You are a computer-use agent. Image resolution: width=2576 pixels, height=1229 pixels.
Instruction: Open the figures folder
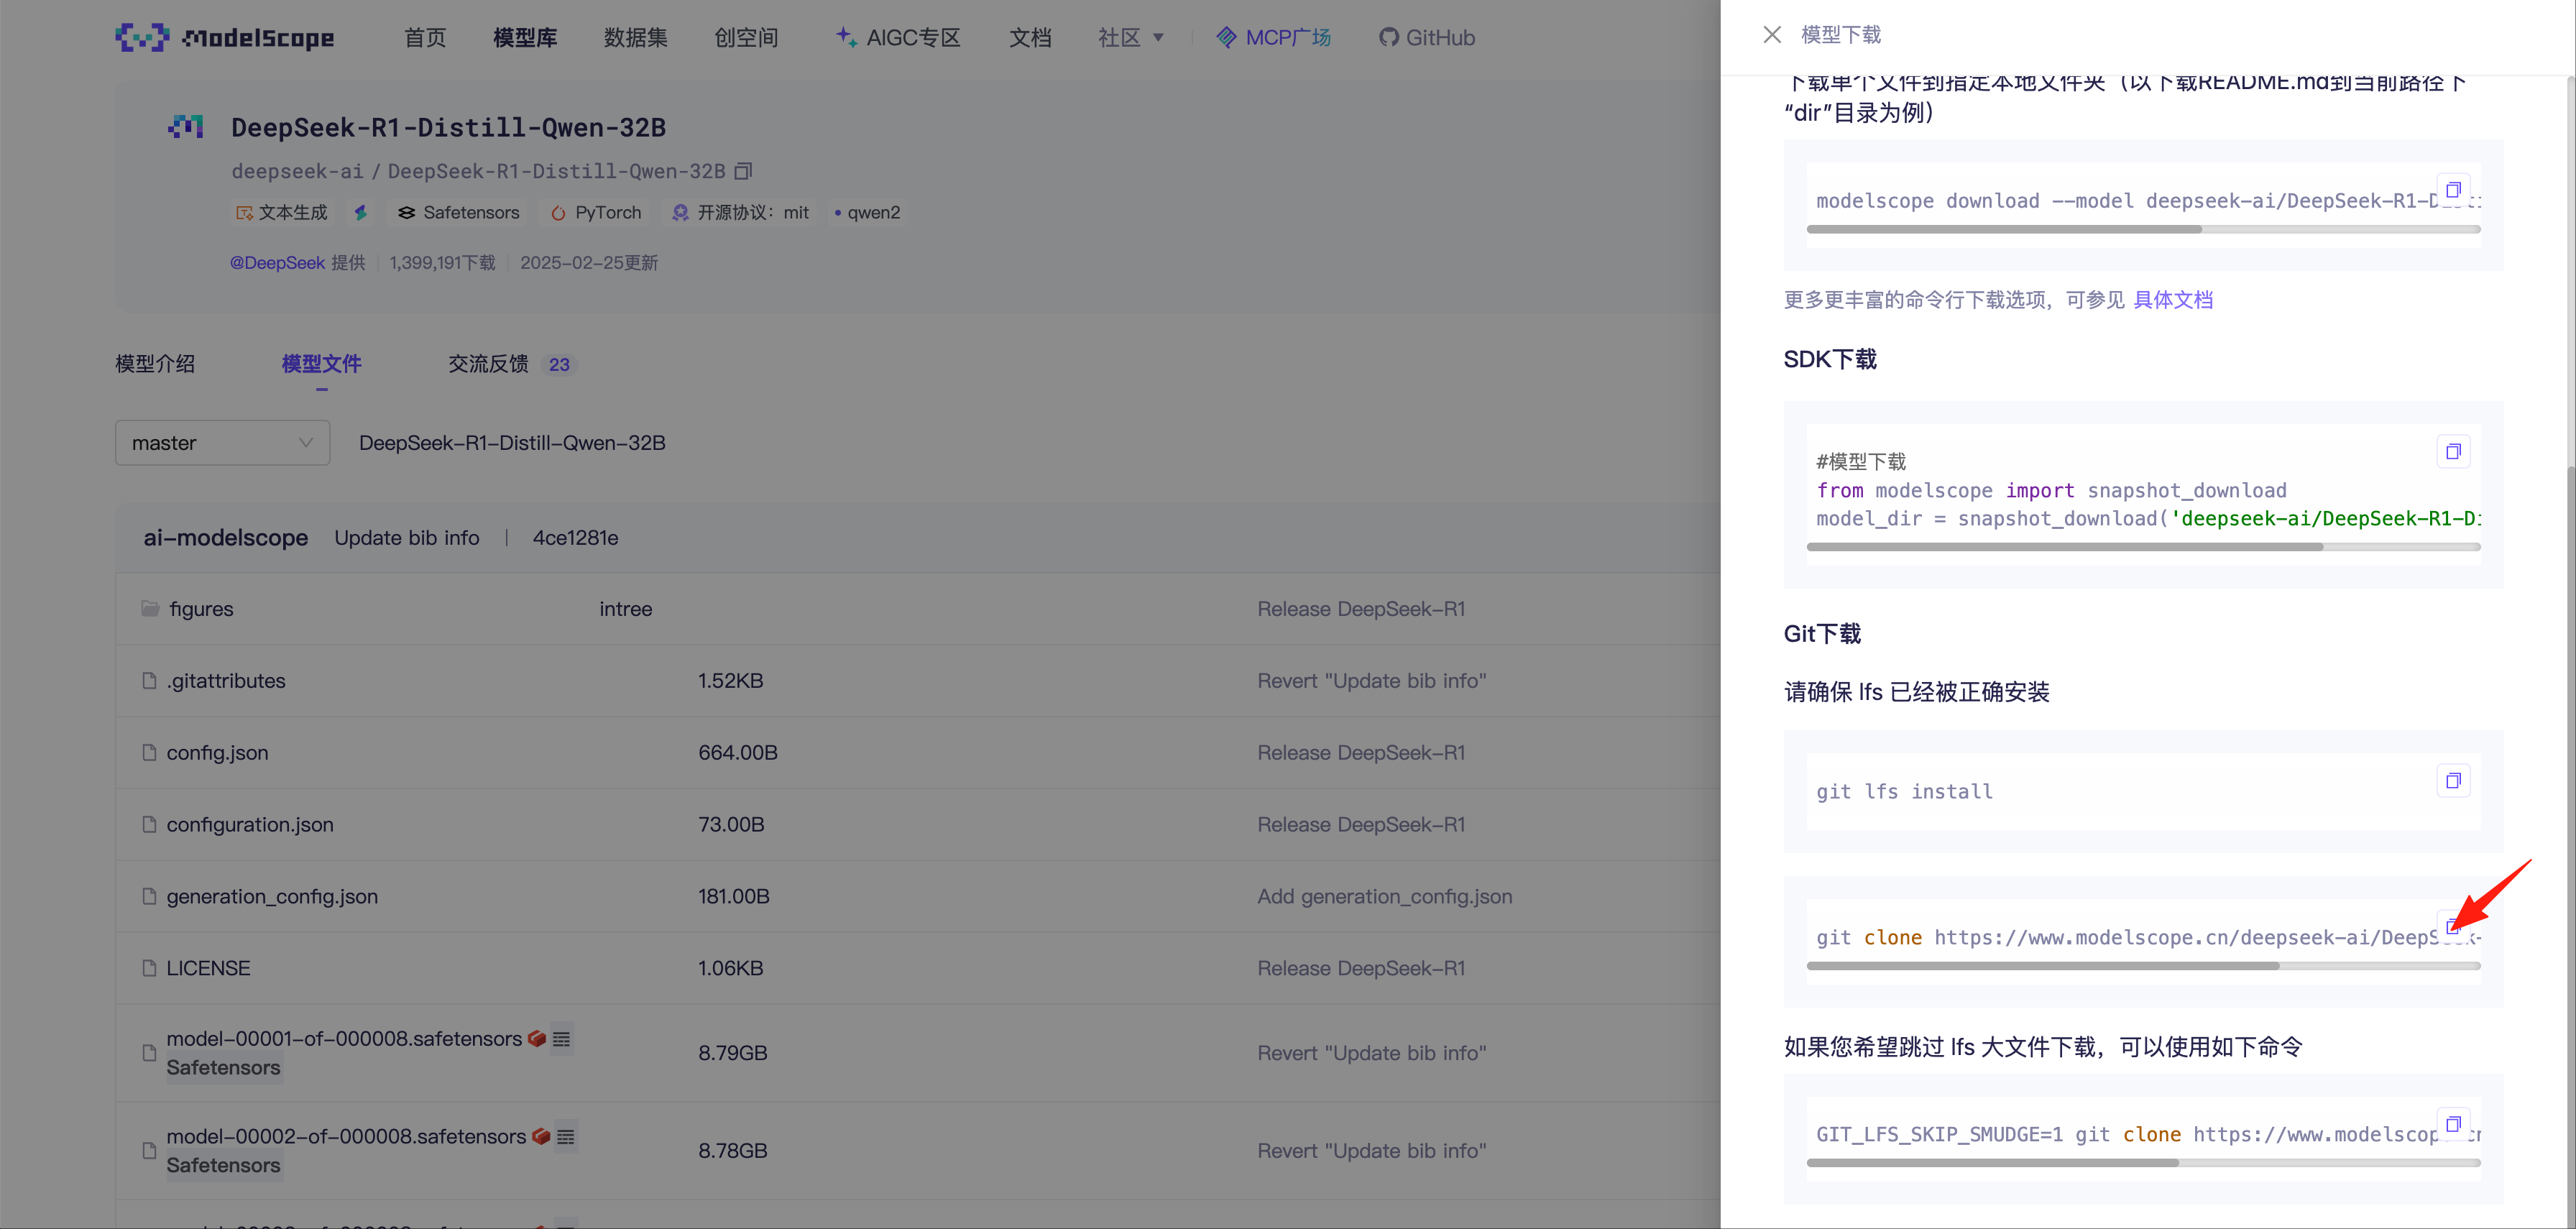coord(201,609)
